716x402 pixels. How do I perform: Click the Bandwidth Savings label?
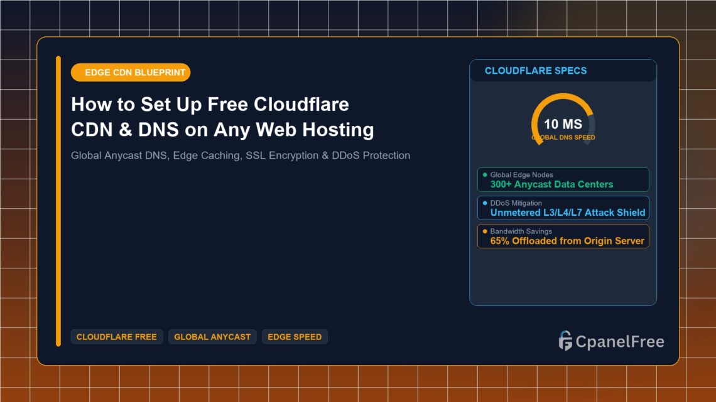pyautogui.click(x=521, y=231)
